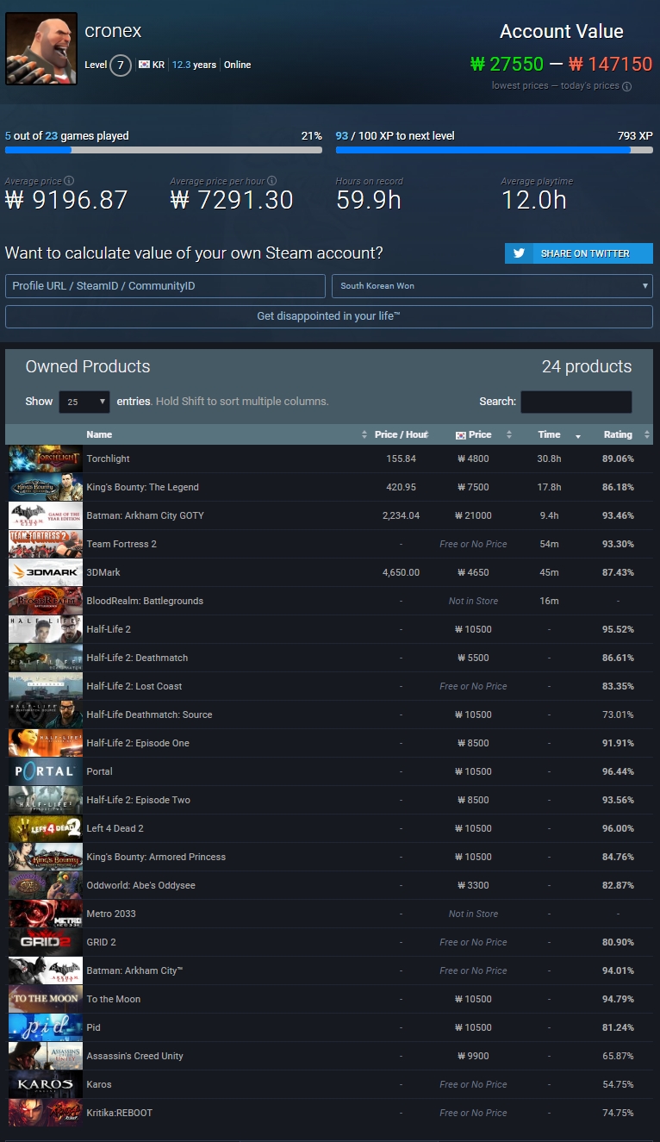The height and width of the screenshot is (1142, 660).
Task: Open the South Korean Won currency dropdown
Action: pyautogui.click(x=492, y=285)
